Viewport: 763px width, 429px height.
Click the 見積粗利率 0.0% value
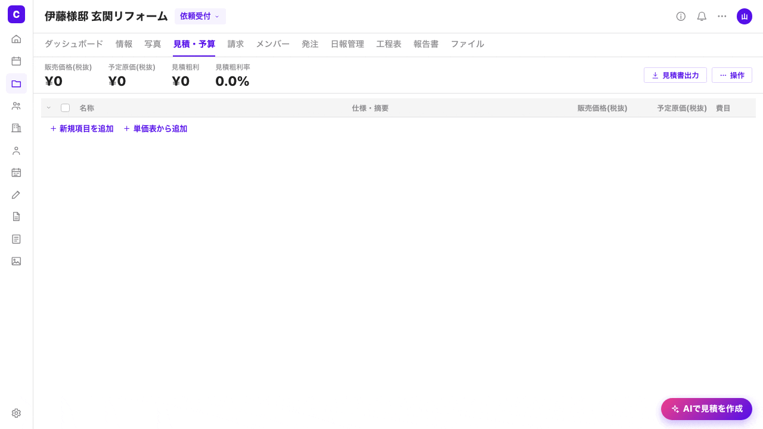click(x=232, y=82)
